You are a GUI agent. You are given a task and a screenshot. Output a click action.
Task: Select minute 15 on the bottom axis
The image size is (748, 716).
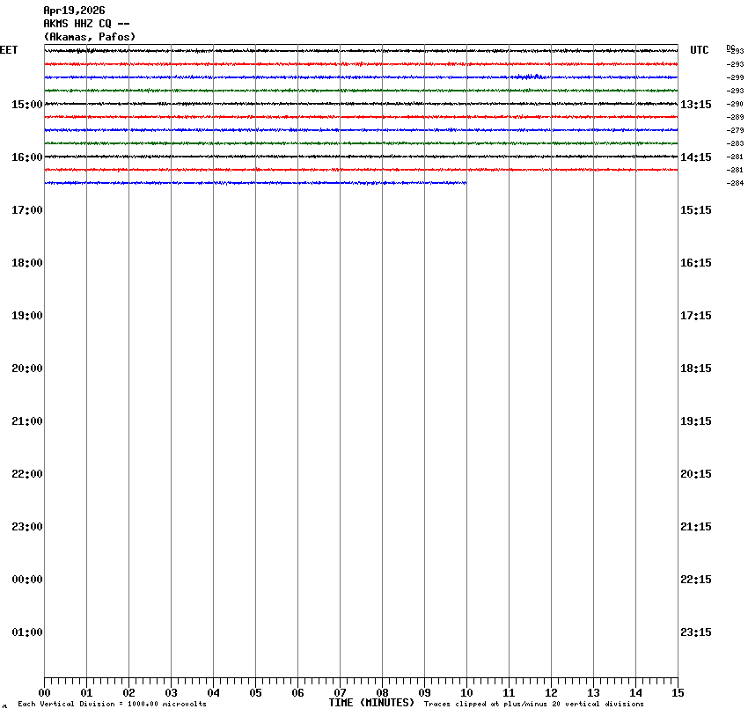(678, 693)
